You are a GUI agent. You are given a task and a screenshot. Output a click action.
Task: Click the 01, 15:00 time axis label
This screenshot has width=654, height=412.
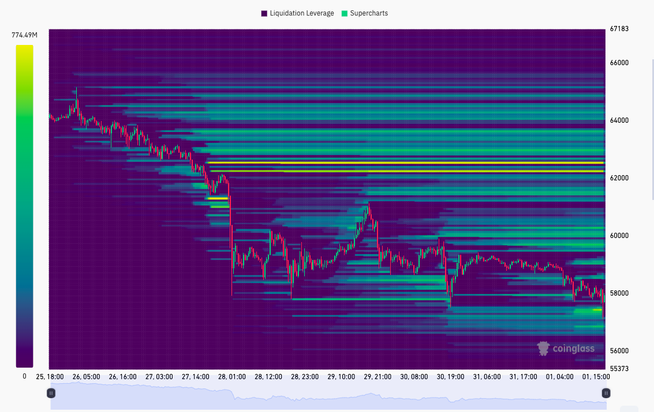[596, 377]
